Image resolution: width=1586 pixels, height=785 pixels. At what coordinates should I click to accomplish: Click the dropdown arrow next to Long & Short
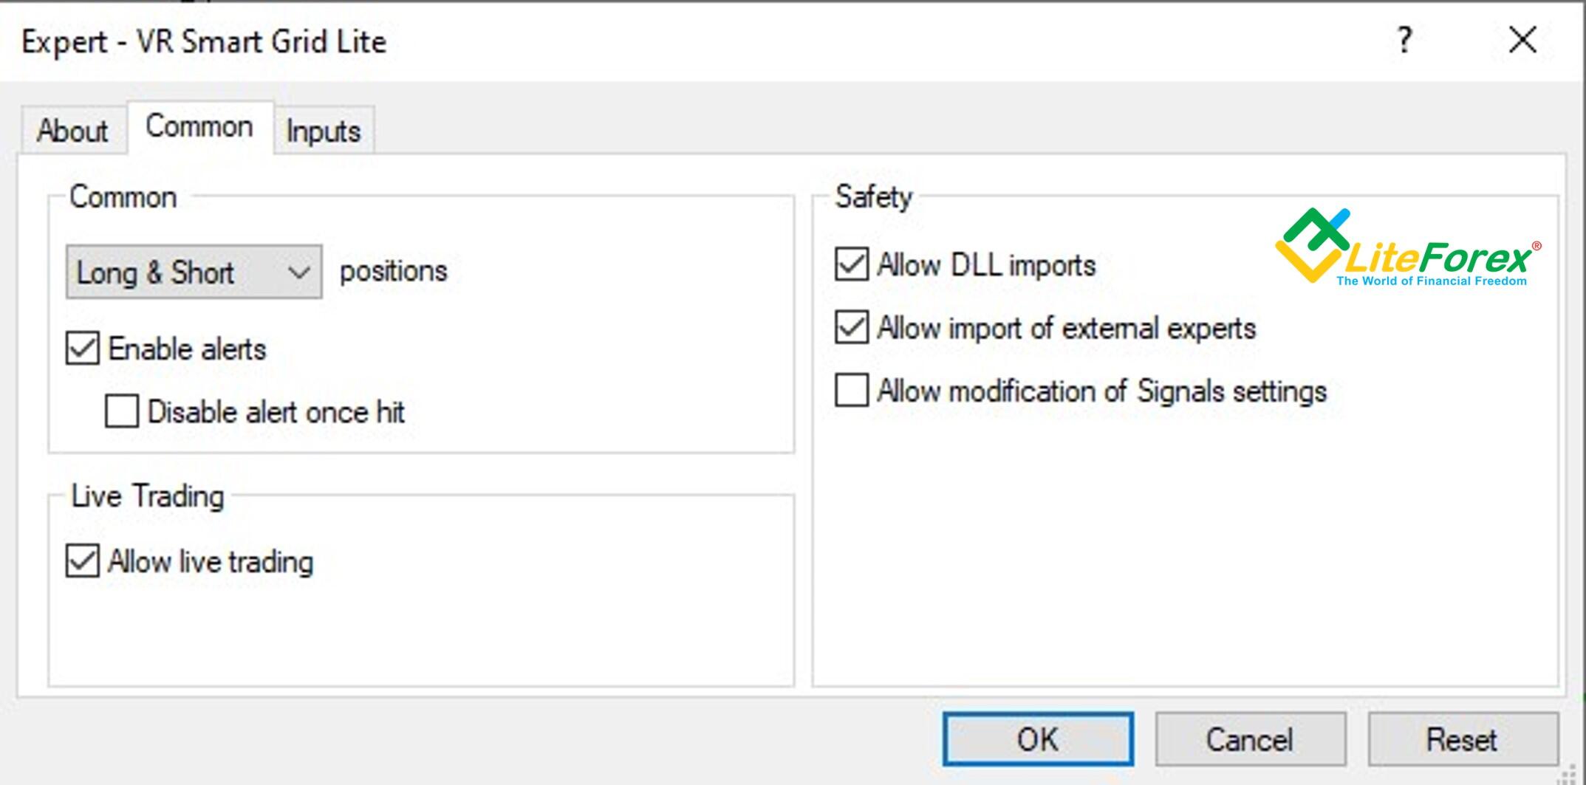[298, 272]
